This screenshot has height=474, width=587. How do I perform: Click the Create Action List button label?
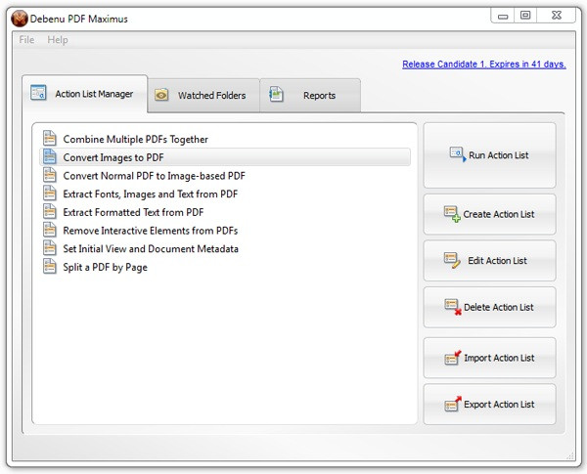pyautogui.click(x=499, y=214)
